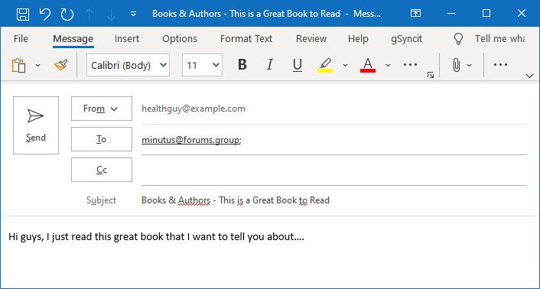
Task: Attach a file with the paperclip
Action: pos(457,65)
